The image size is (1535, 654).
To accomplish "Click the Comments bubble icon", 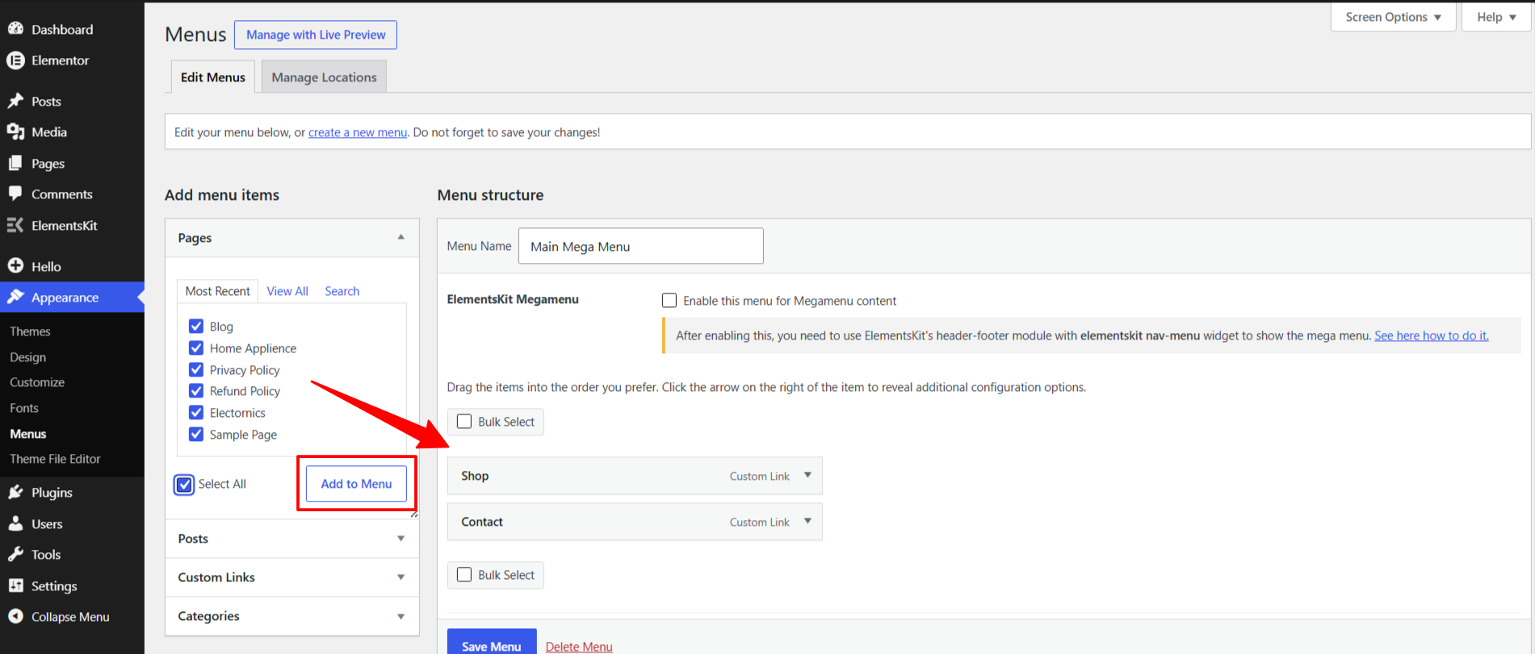I will point(15,194).
